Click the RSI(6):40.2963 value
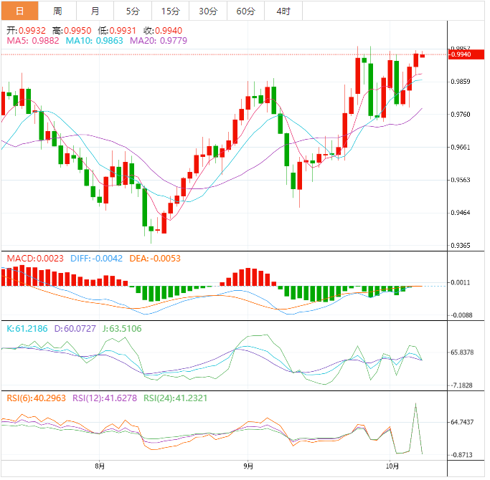490x480 pixels. pyautogui.click(x=37, y=398)
